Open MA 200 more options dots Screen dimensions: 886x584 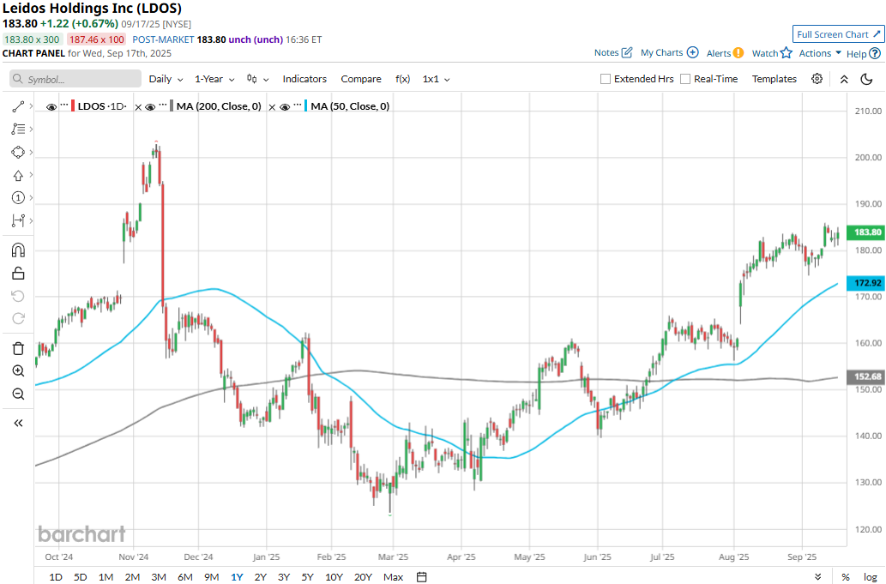point(163,105)
